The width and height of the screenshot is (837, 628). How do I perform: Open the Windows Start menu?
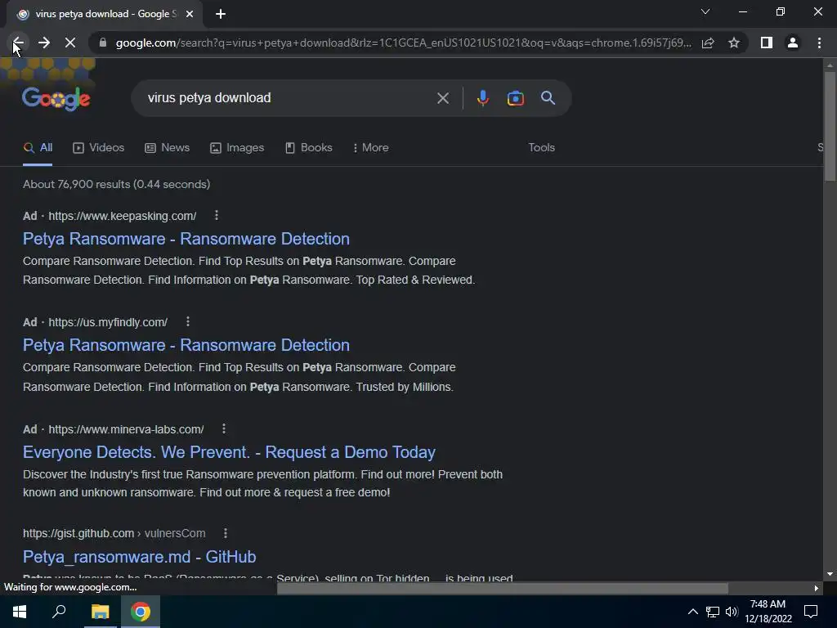click(20, 612)
